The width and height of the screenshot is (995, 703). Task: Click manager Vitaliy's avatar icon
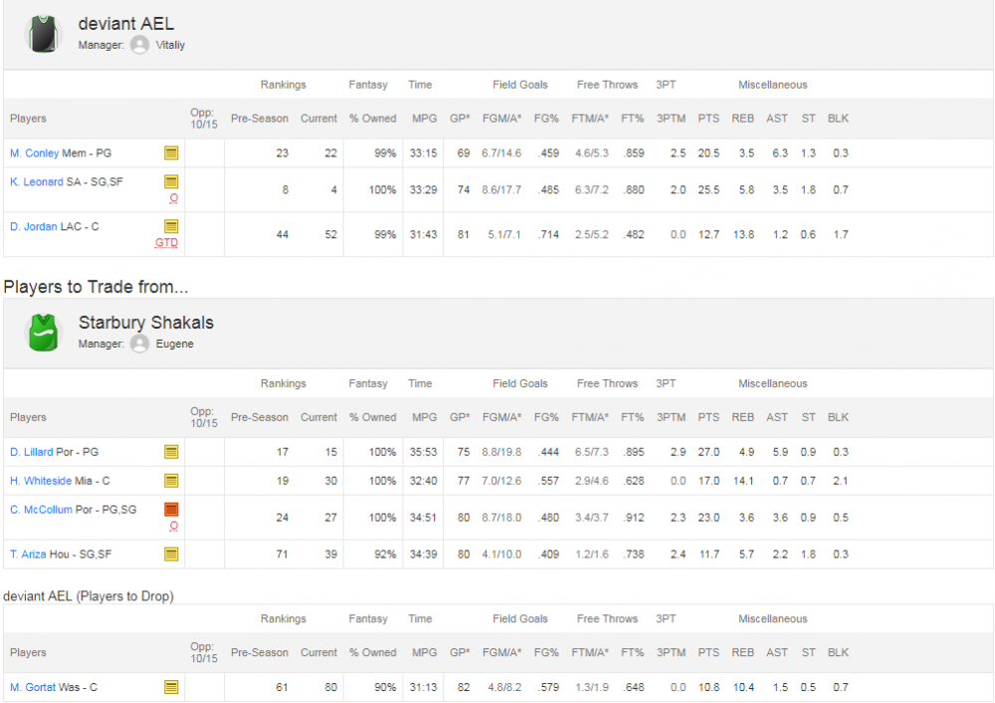139,45
